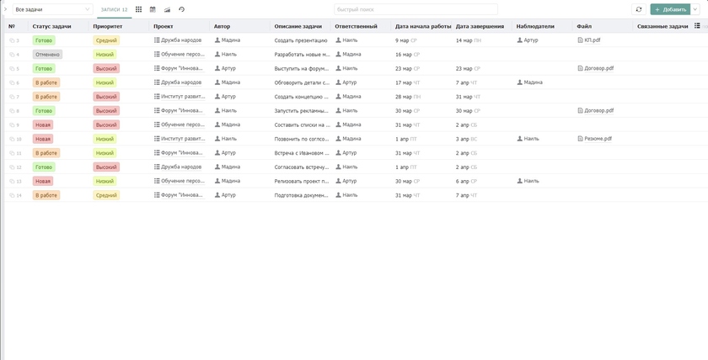Screen dimensions: 708x360
Task: Open the "Все задачи" filter dropdown
Action: click(x=52, y=9)
